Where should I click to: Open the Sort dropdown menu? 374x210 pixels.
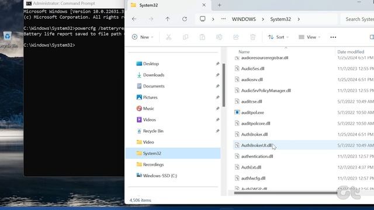tap(278, 37)
